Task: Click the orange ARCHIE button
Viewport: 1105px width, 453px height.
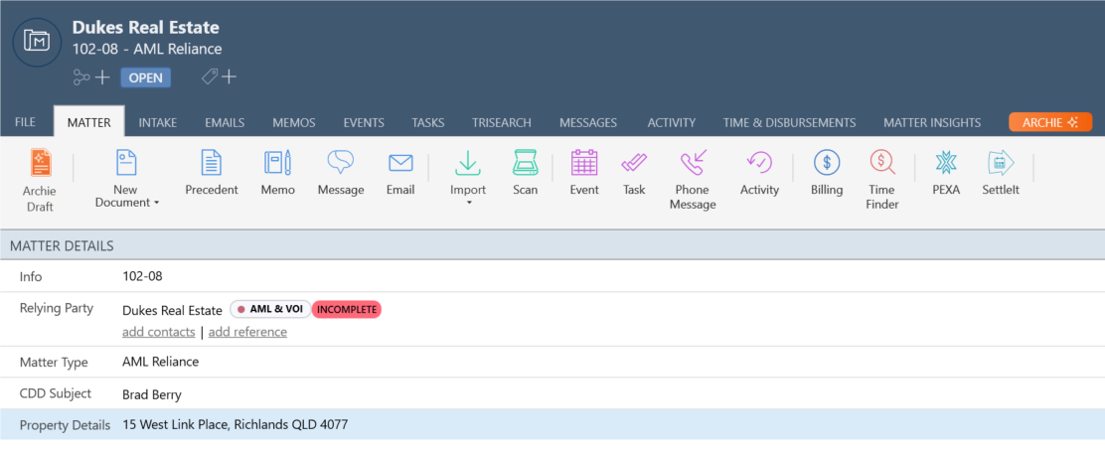Action: click(1050, 122)
